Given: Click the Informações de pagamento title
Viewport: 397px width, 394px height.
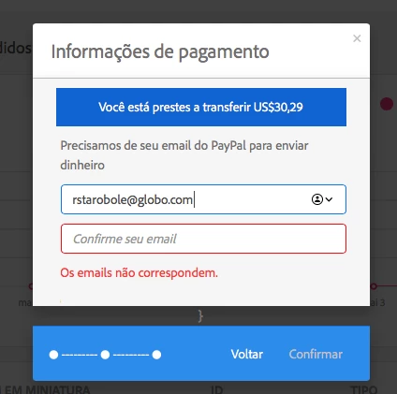Looking at the screenshot, I should [160, 51].
